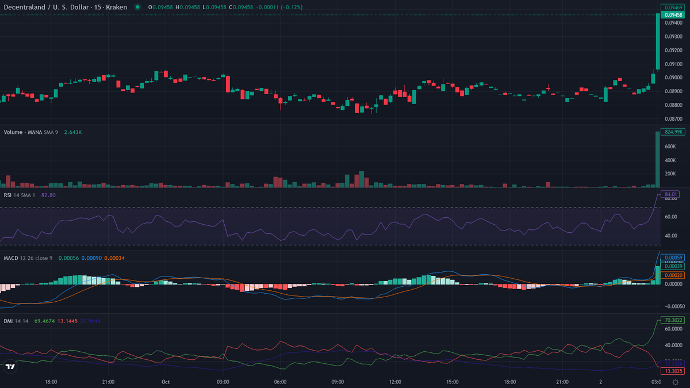Screen dimensions: 690x388
Task: Click the TradingView logo
Action: (9, 366)
